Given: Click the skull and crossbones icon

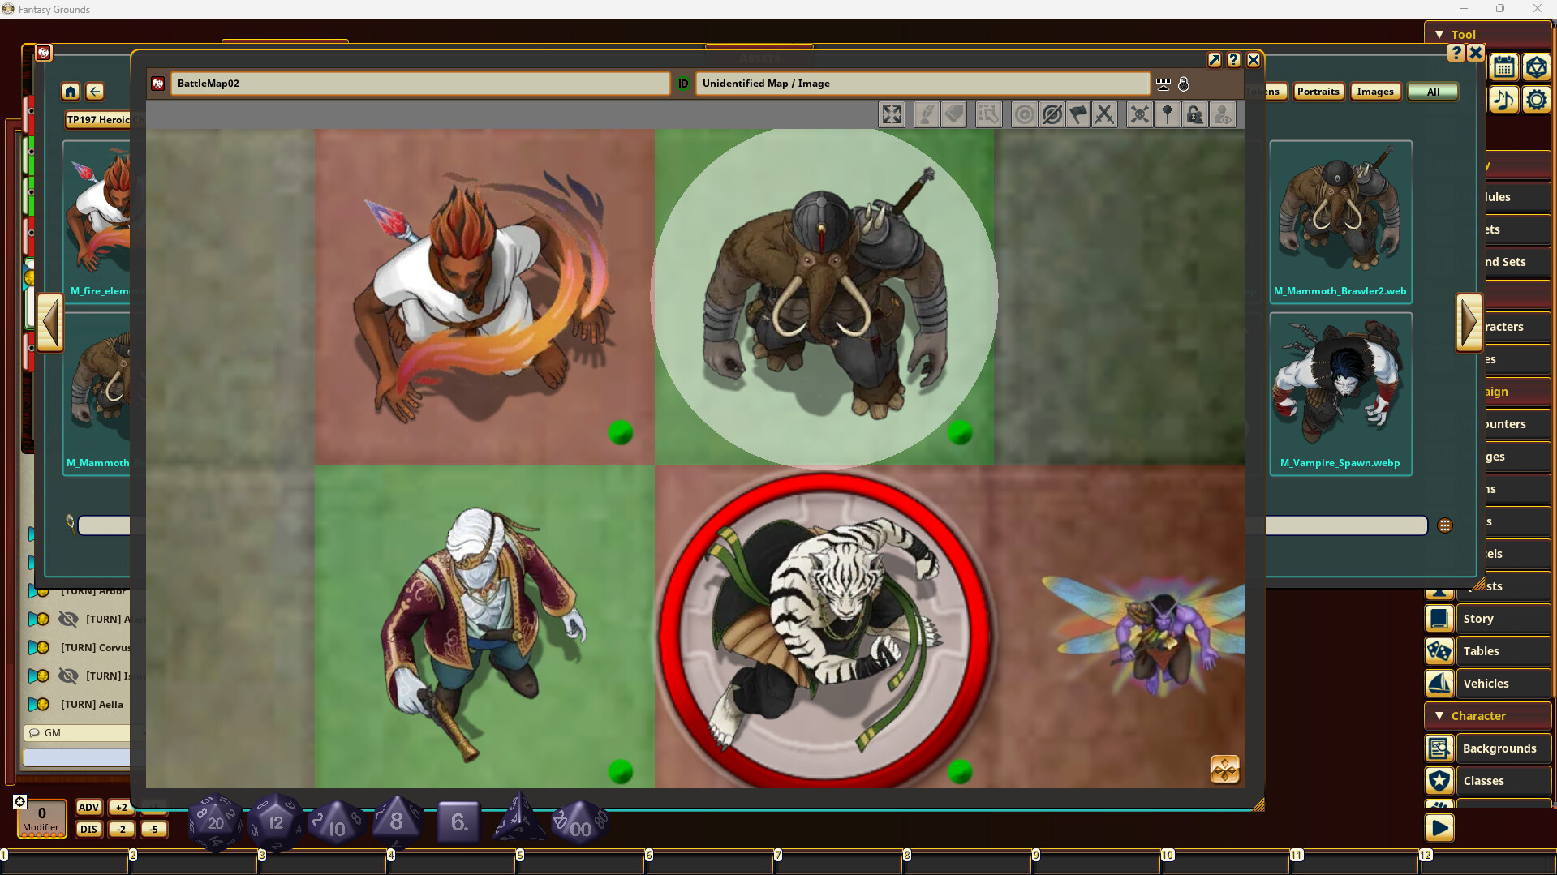Looking at the screenshot, I should tap(1140, 115).
